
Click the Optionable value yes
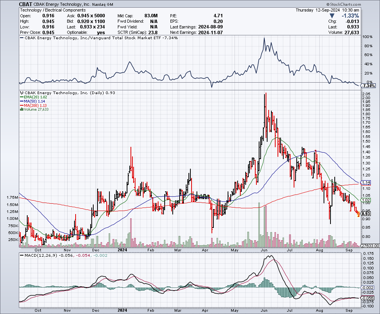(101, 33)
